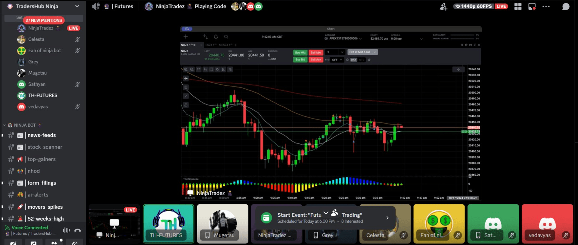
Task: Show the chat panel icon
Action: (566, 6)
